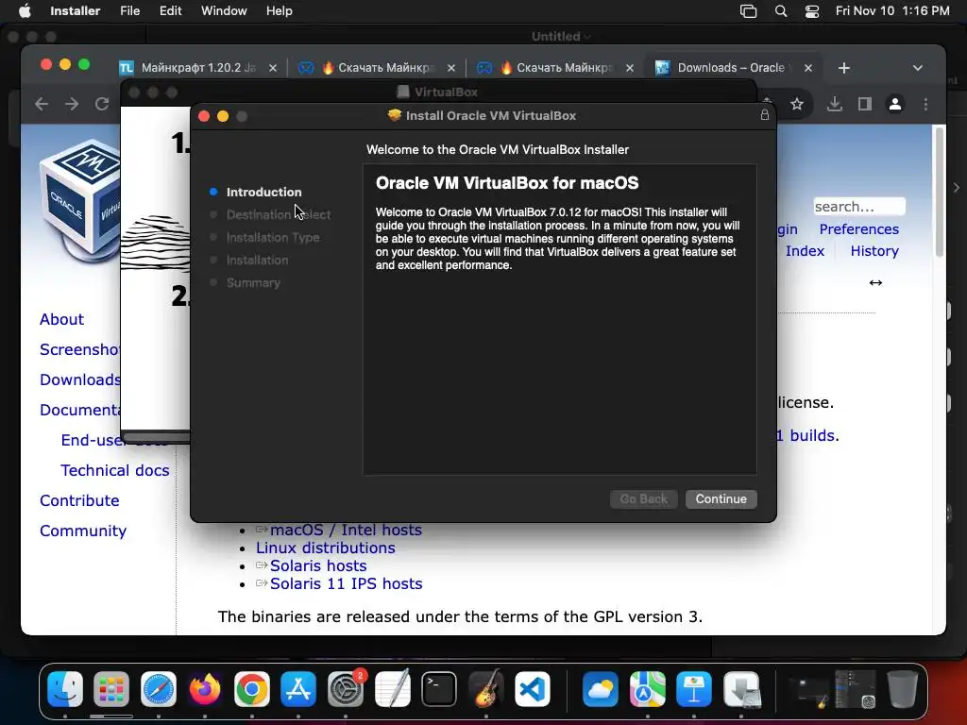
Task: Click the date and time in the menu bar
Action: coord(892,10)
